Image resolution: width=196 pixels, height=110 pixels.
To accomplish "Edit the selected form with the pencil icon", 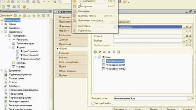I will (100, 52).
